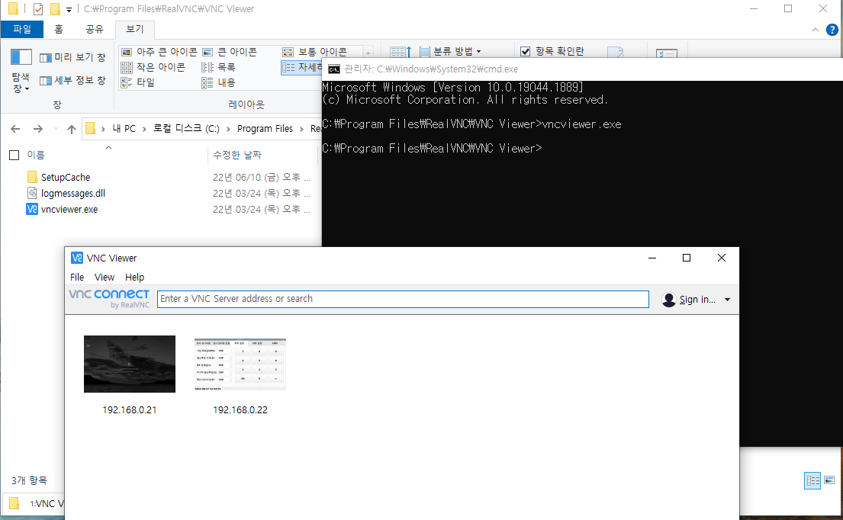Go back in File Explorer
Screen dimensions: 843x520
click(15, 129)
